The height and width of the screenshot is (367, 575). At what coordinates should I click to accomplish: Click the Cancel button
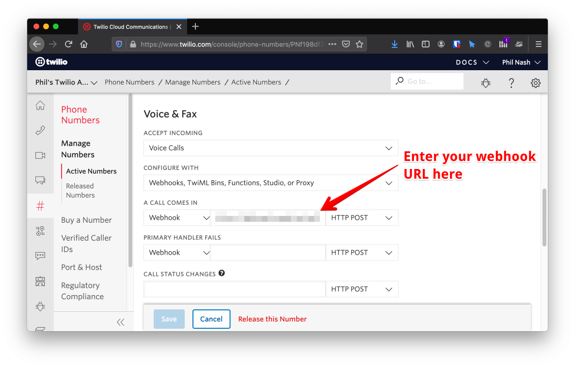pyautogui.click(x=211, y=319)
